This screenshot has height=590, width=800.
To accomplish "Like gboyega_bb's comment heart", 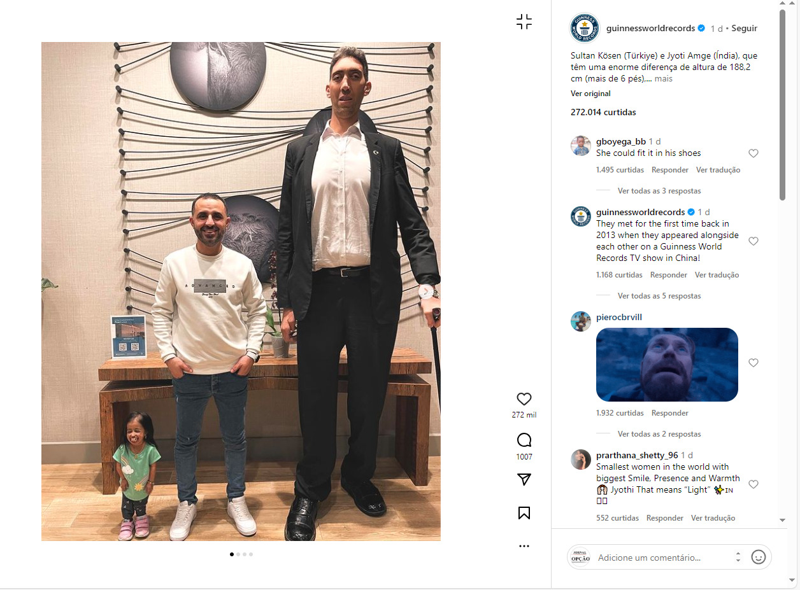I will tap(753, 153).
